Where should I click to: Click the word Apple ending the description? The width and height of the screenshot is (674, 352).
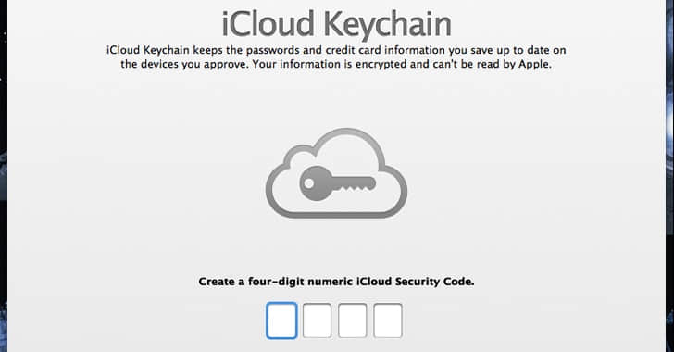534,65
